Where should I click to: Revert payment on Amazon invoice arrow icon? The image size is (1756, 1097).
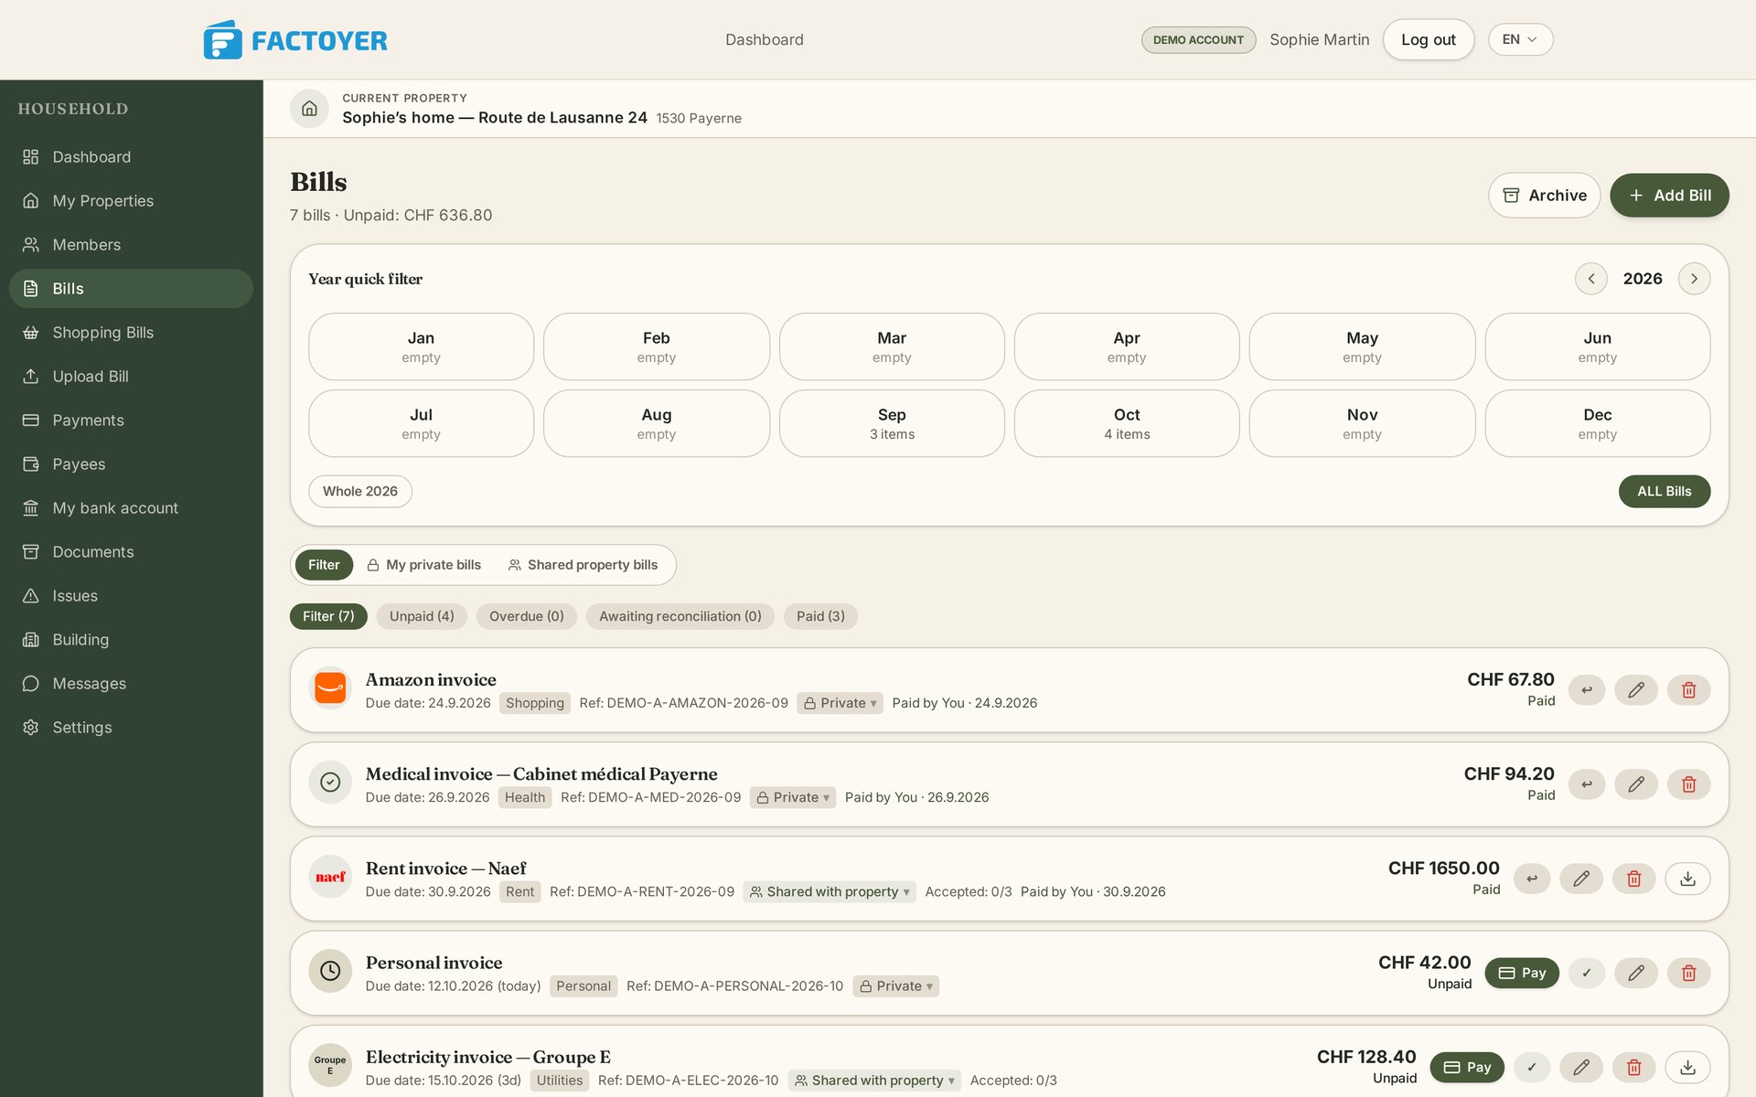(1587, 690)
